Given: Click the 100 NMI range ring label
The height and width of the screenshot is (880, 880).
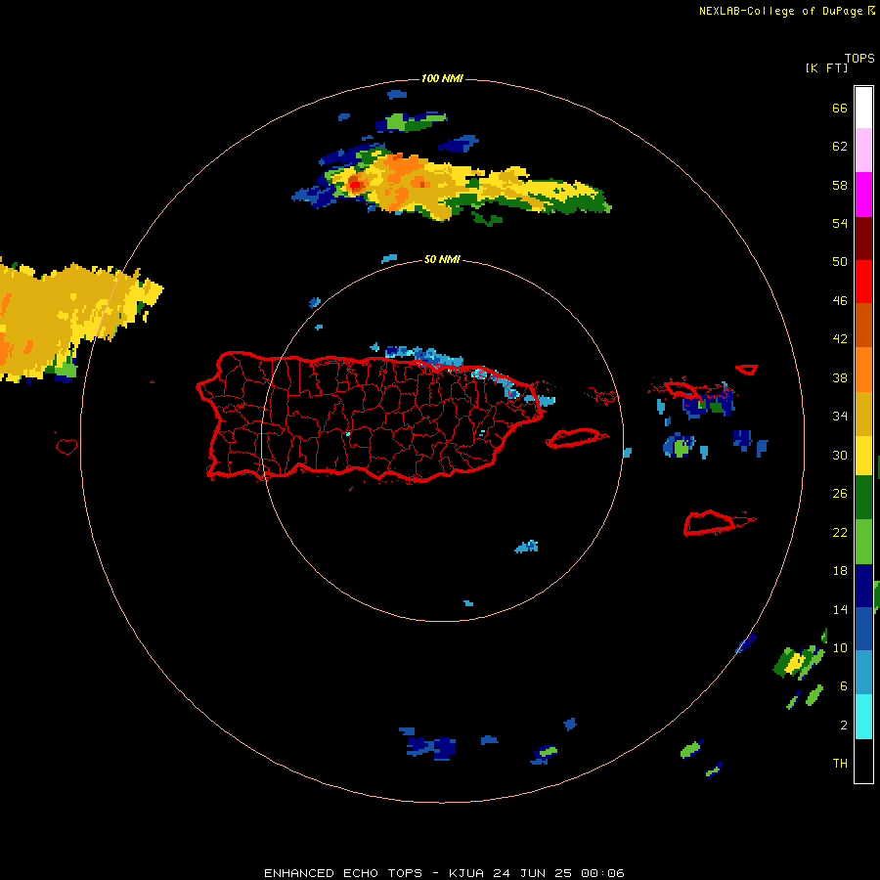Looking at the screenshot, I should click(x=442, y=78).
